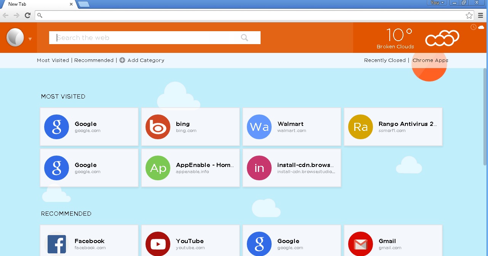Image resolution: width=488 pixels, height=256 pixels.
Task: Click the Facebook tile title
Action: tap(90, 241)
